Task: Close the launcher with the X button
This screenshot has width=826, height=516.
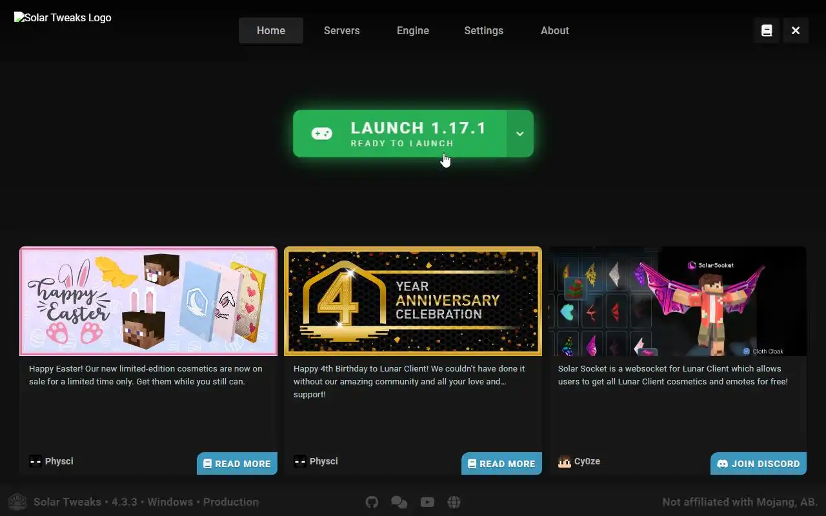Action: 796,30
